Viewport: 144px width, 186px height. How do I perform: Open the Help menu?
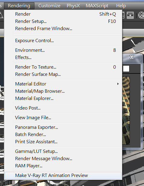point(121,6)
